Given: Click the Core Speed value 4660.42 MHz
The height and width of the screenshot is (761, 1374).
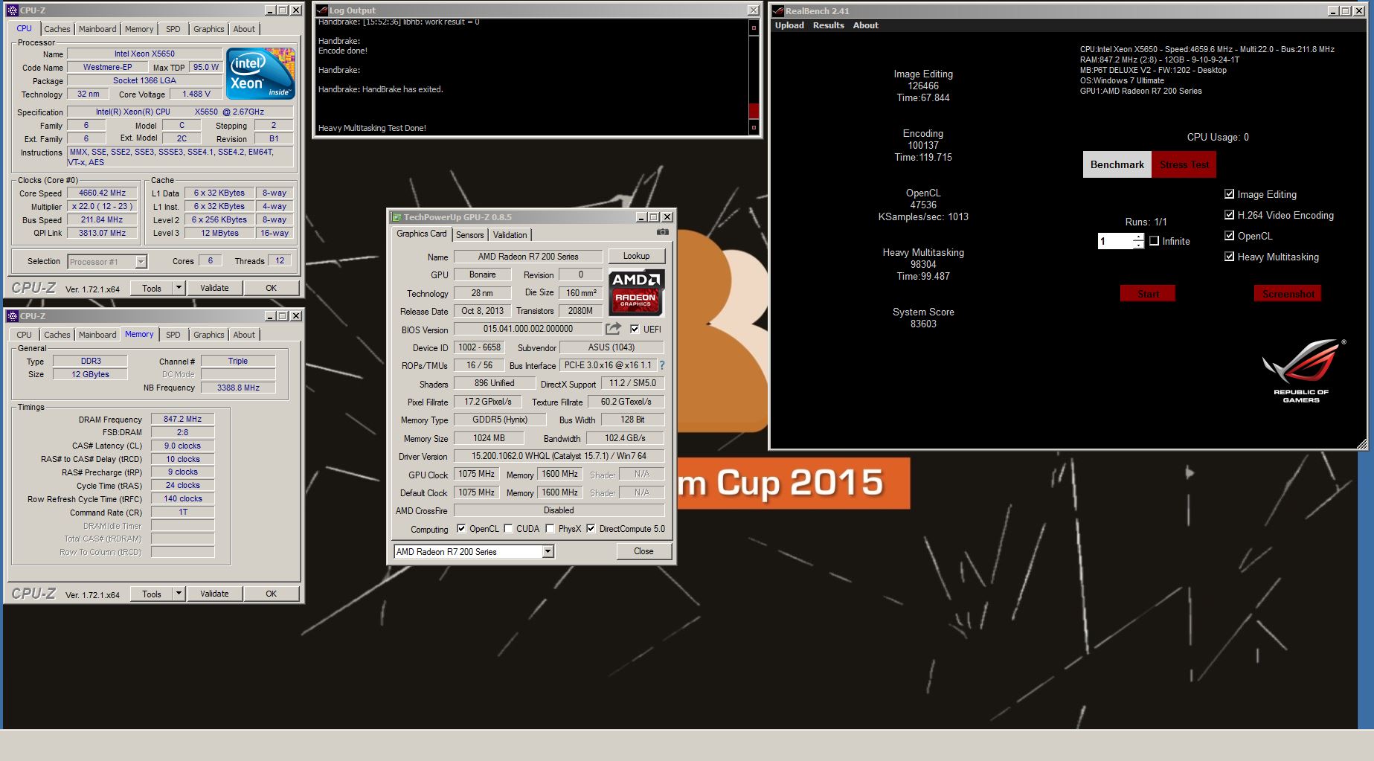Looking at the screenshot, I should (103, 193).
